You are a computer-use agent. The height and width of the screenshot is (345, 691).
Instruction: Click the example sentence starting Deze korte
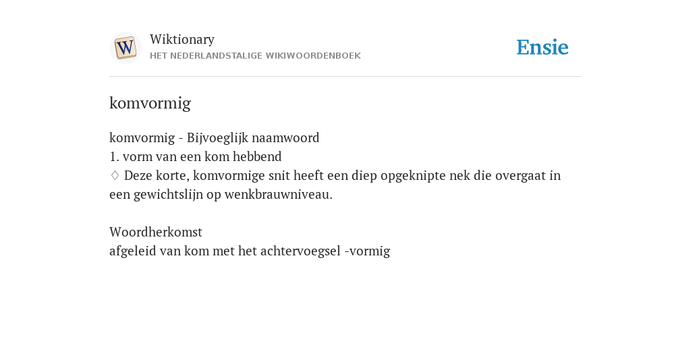[335, 185]
